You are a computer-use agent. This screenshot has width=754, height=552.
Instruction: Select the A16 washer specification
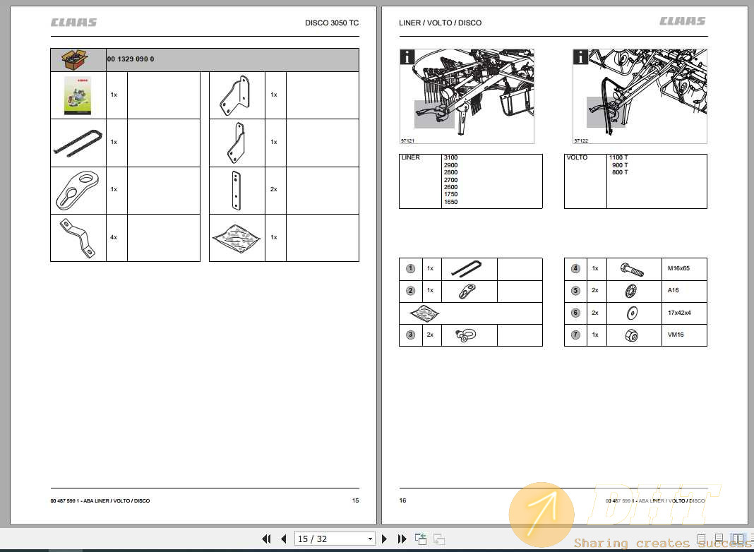point(674,290)
